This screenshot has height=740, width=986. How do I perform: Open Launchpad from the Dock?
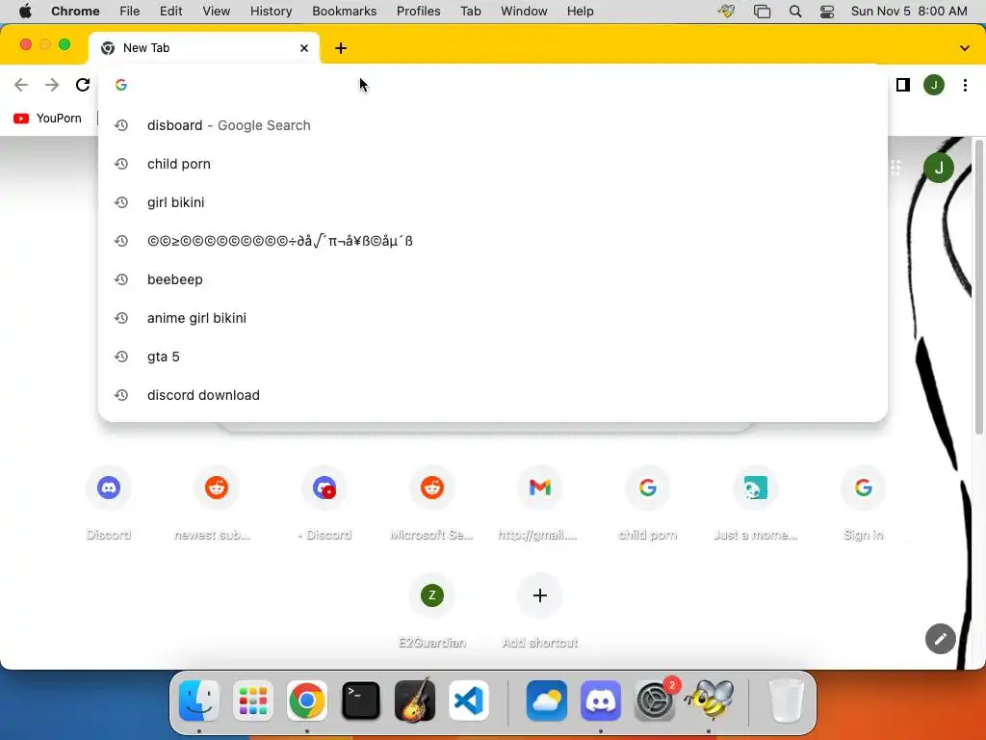253,700
